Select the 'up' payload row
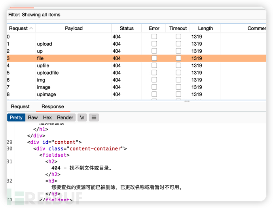This screenshot has height=208, width=273. pos(136,51)
